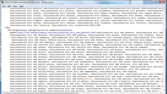
Task: Click the Firefox logo in title bar
Action: point(2,2)
